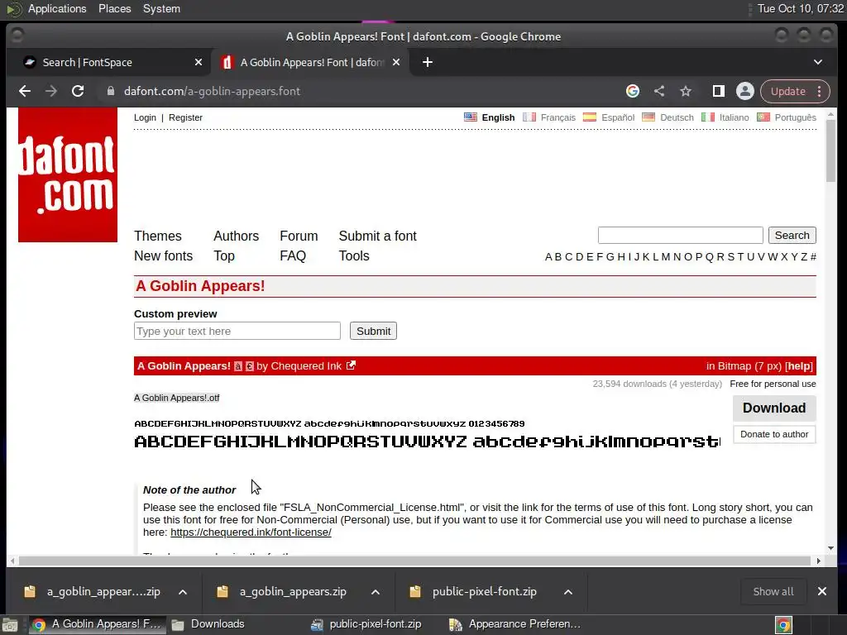This screenshot has width=847, height=635.
Task: Open the Forum link
Action: [x=299, y=236]
